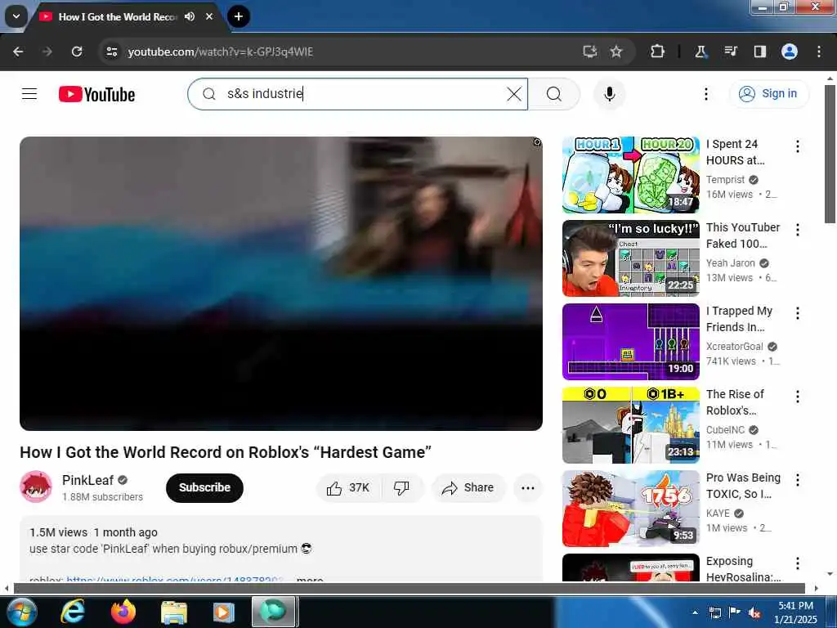Click the address bar URL
837x628 pixels.
point(220,52)
